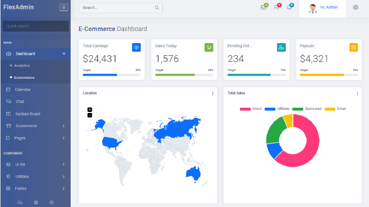Expand the Ecommerce submenu chevron
This screenshot has width=369, height=207.
(64, 126)
